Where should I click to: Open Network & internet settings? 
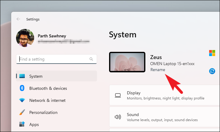(57, 100)
